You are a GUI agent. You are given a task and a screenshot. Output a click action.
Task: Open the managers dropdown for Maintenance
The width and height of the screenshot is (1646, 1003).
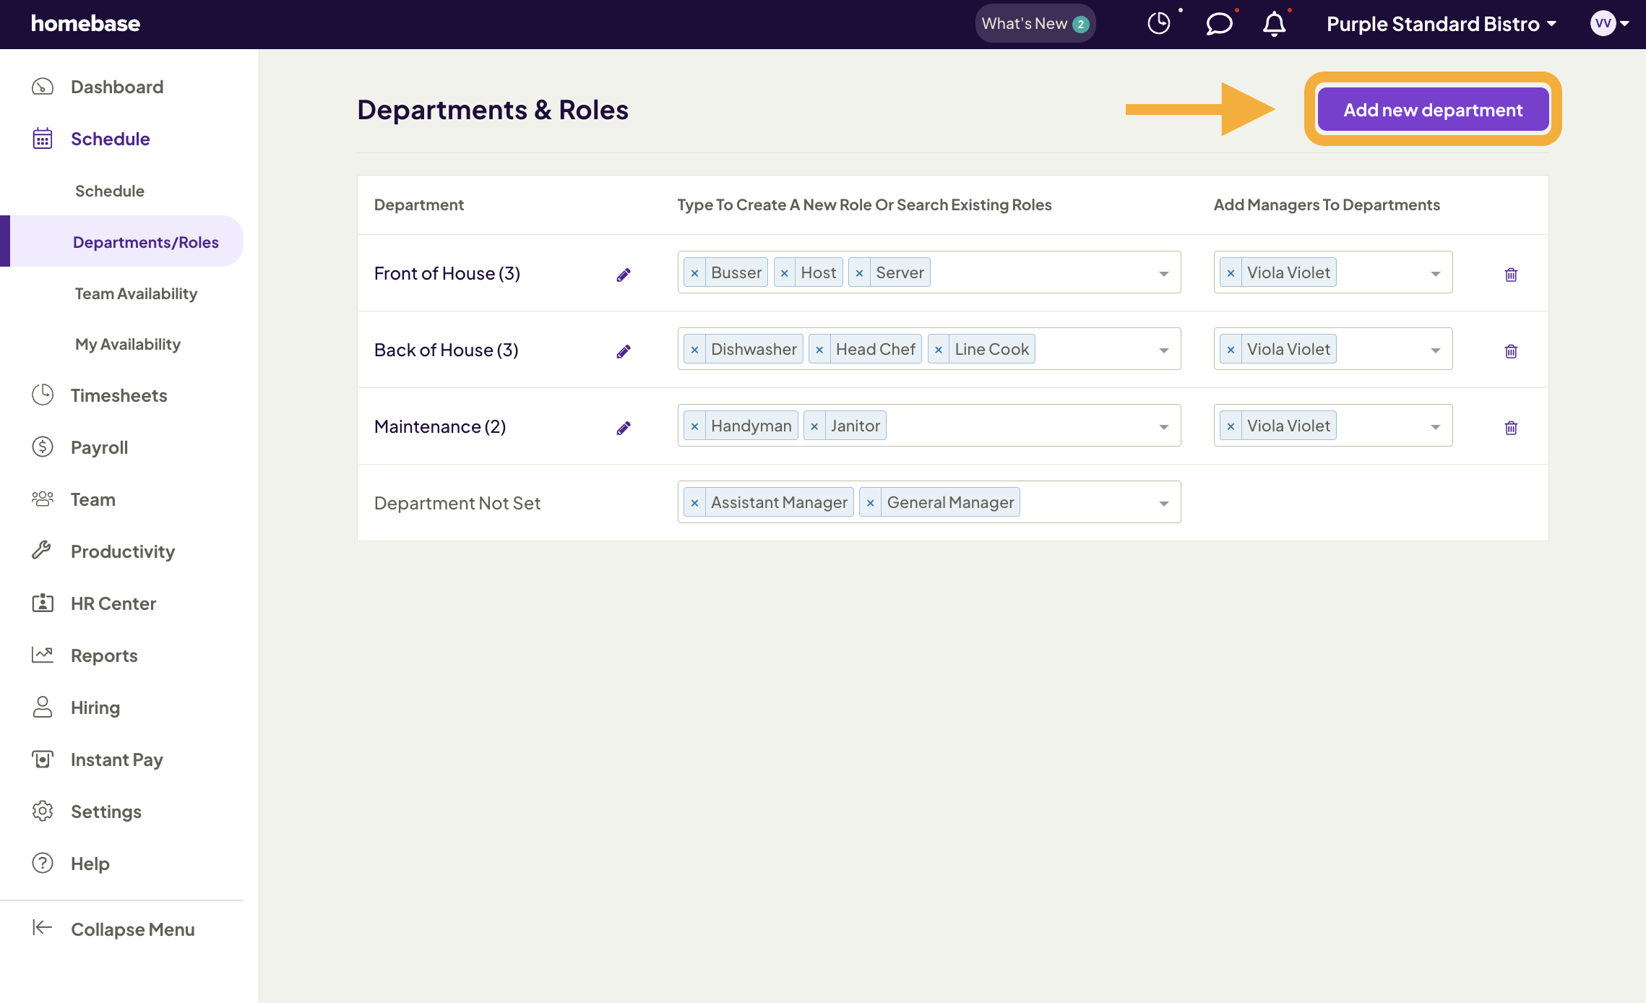click(1435, 426)
